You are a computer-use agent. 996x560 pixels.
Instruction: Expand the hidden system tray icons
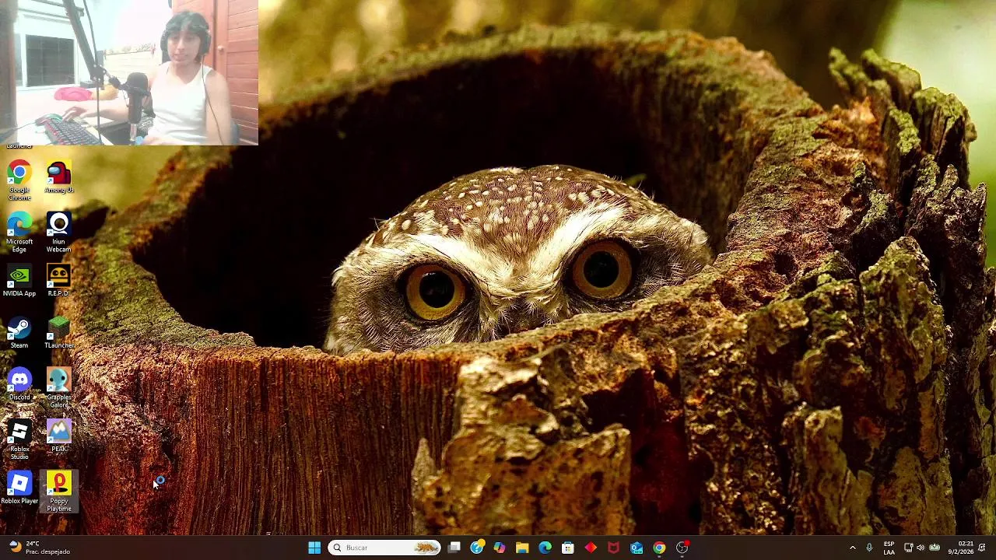[852, 548]
